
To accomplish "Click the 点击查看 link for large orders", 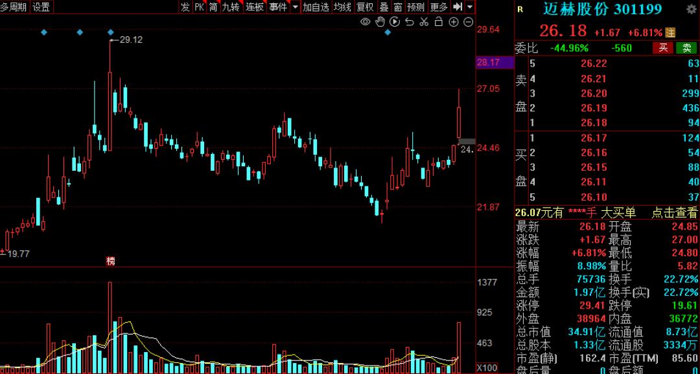I will (x=674, y=213).
